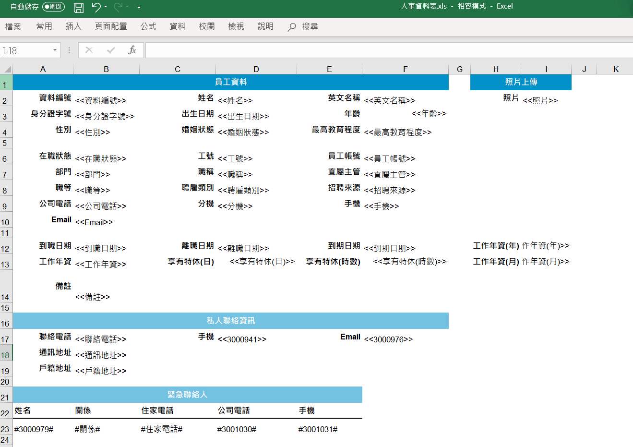Click the Undo arrow icon
The image size is (633, 447).
click(x=96, y=7)
